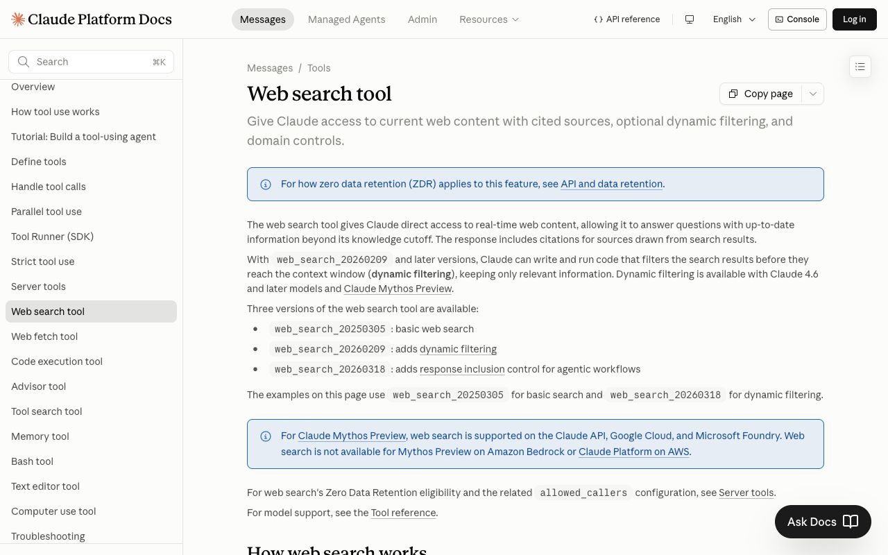This screenshot has height=555, width=888.
Task: Follow the response inclusion link
Action: (462, 369)
